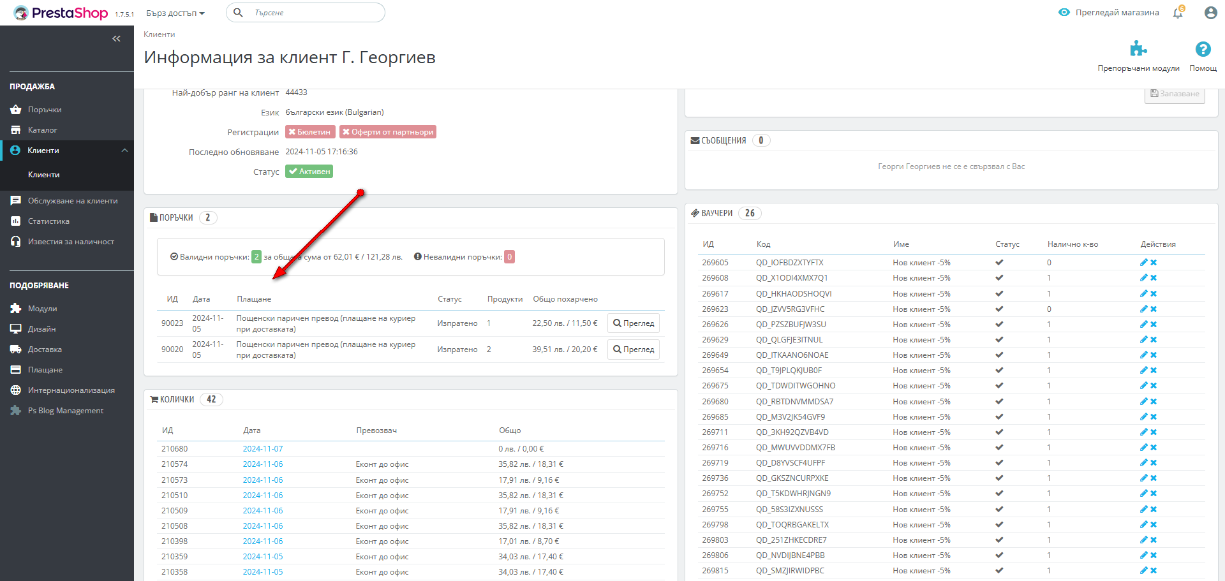Open Каталог in the sidebar
The height and width of the screenshot is (581, 1225).
(42, 130)
